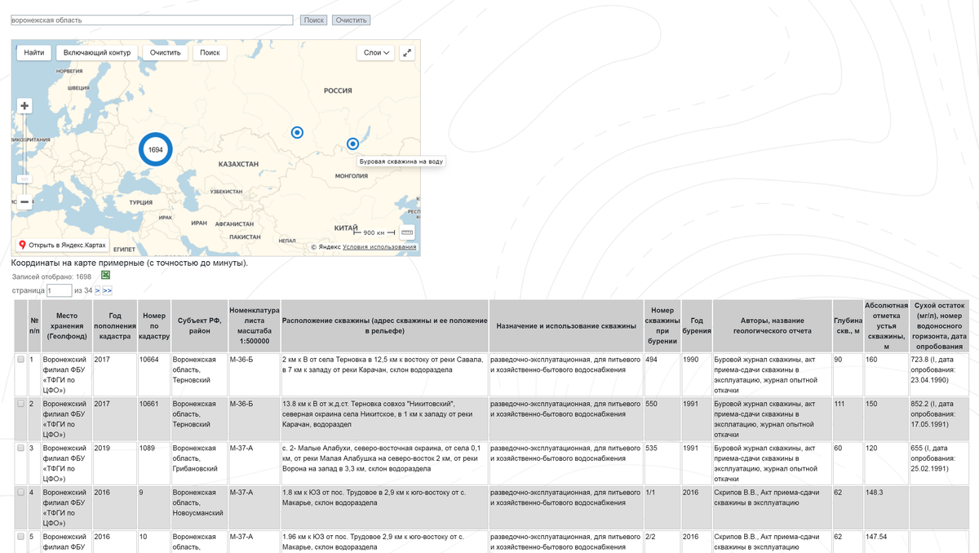Check the row 3 checkbox
The image size is (979, 553).
(x=21, y=448)
